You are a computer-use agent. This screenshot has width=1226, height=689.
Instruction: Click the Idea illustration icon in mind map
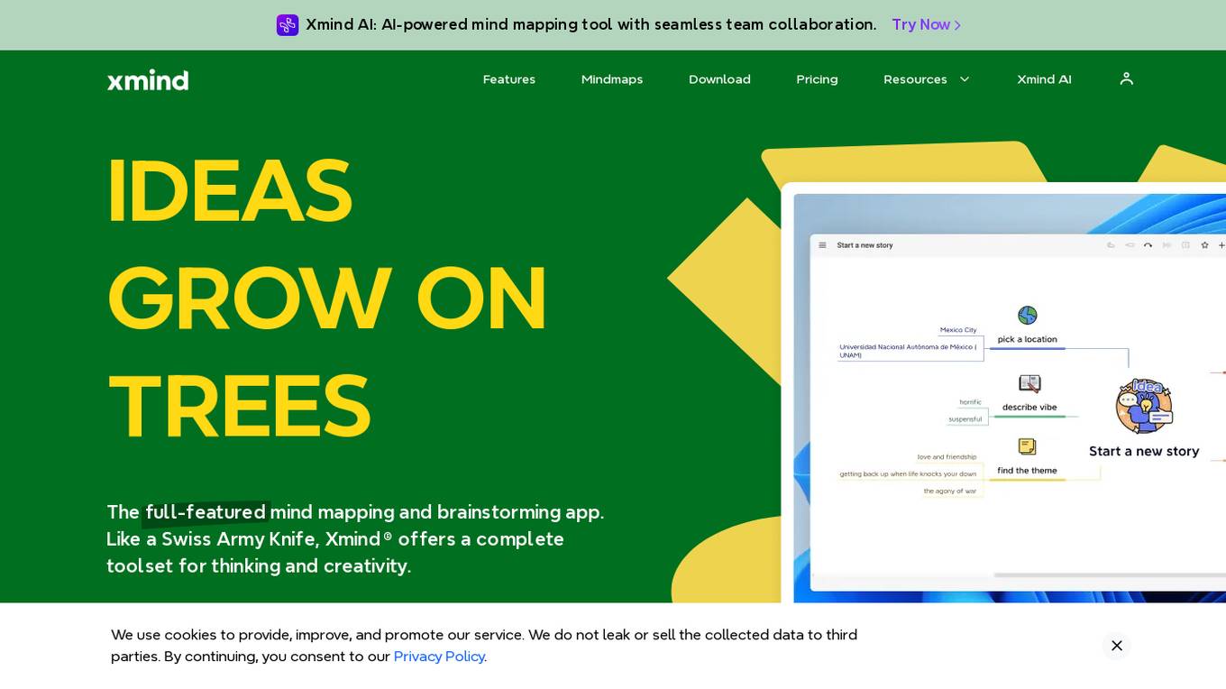[x=1144, y=406]
